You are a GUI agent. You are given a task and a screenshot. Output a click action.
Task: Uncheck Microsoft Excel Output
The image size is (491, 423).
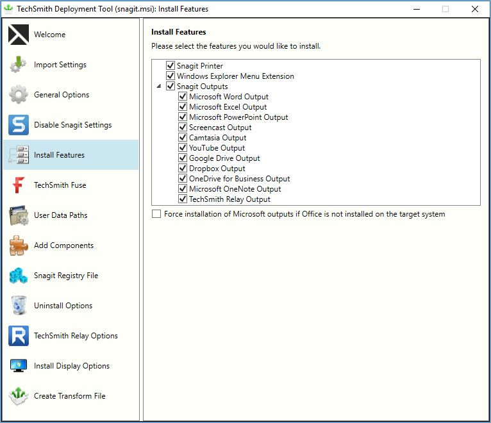pos(183,106)
